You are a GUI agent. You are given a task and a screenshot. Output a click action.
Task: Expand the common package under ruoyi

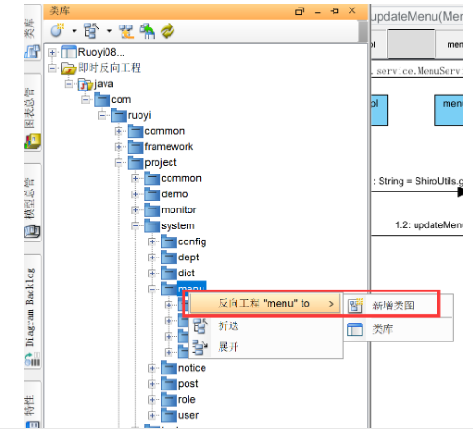click(x=119, y=131)
